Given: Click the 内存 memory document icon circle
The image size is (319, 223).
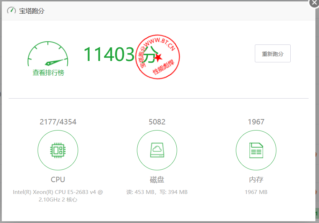Looking at the screenshot, I should pyautogui.click(x=256, y=150).
